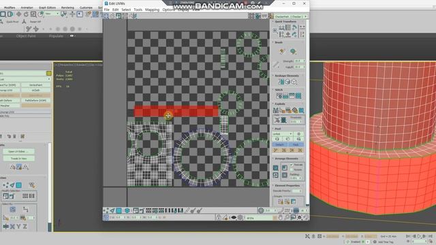Collapse the Element Properties rollout
436x245 pixels.
pos(287,185)
